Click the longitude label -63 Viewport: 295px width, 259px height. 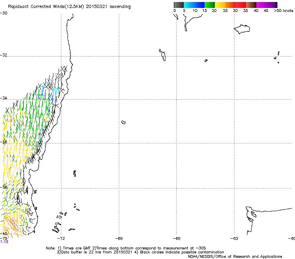tap(234, 239)
